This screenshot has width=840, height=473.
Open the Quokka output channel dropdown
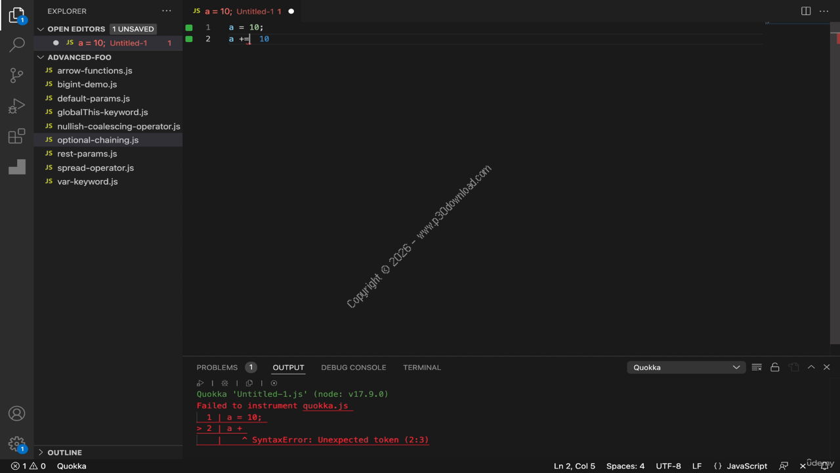coord(686,367)
